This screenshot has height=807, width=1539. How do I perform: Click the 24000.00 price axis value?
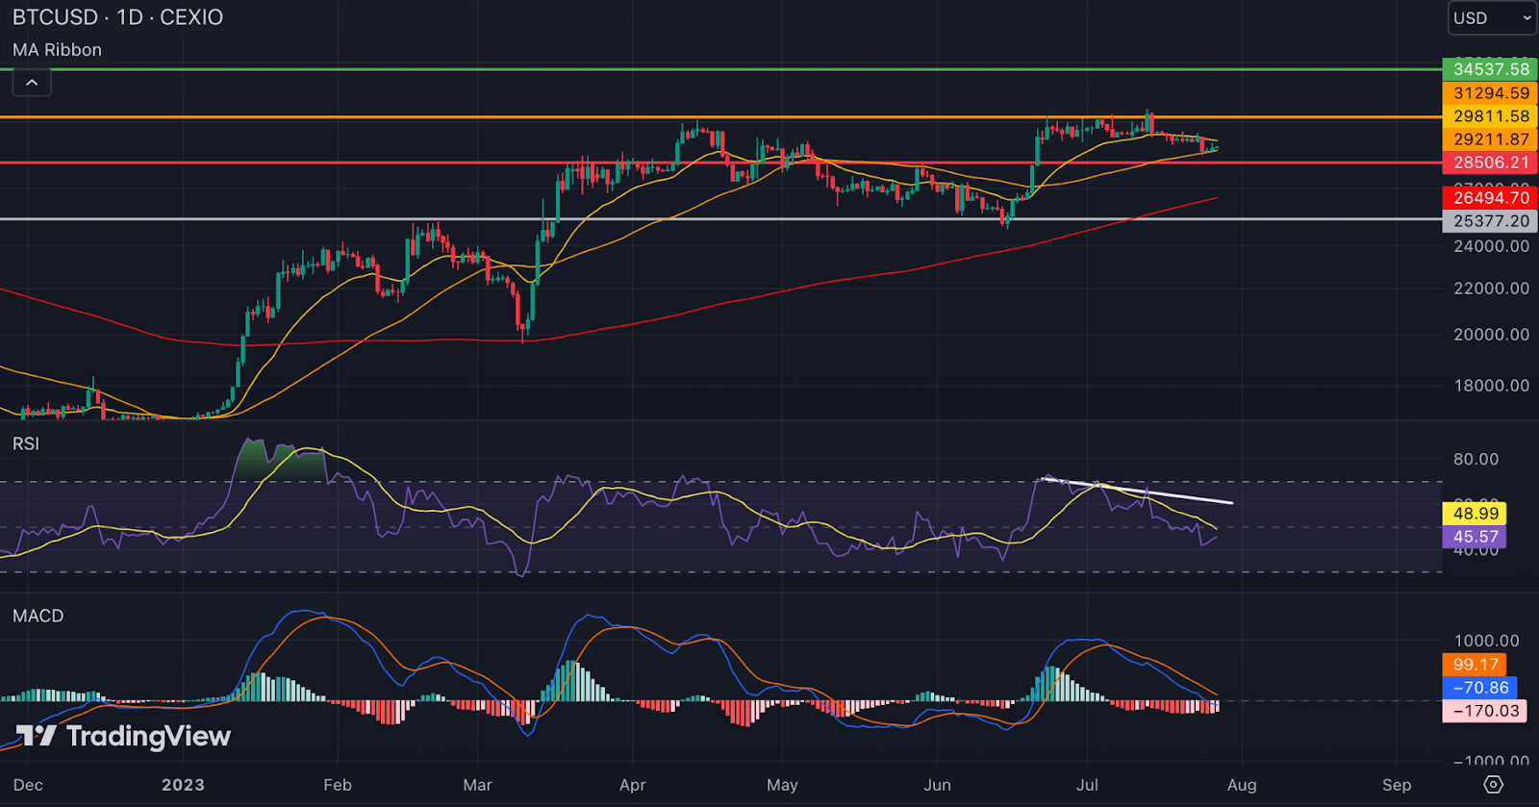point(1491,246)
